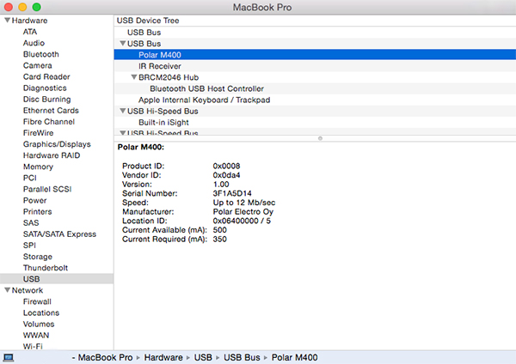The height and width of the screenshot is (364, 516).
Task: Open Fibre Channel section
Action: (x=49, y=122)
